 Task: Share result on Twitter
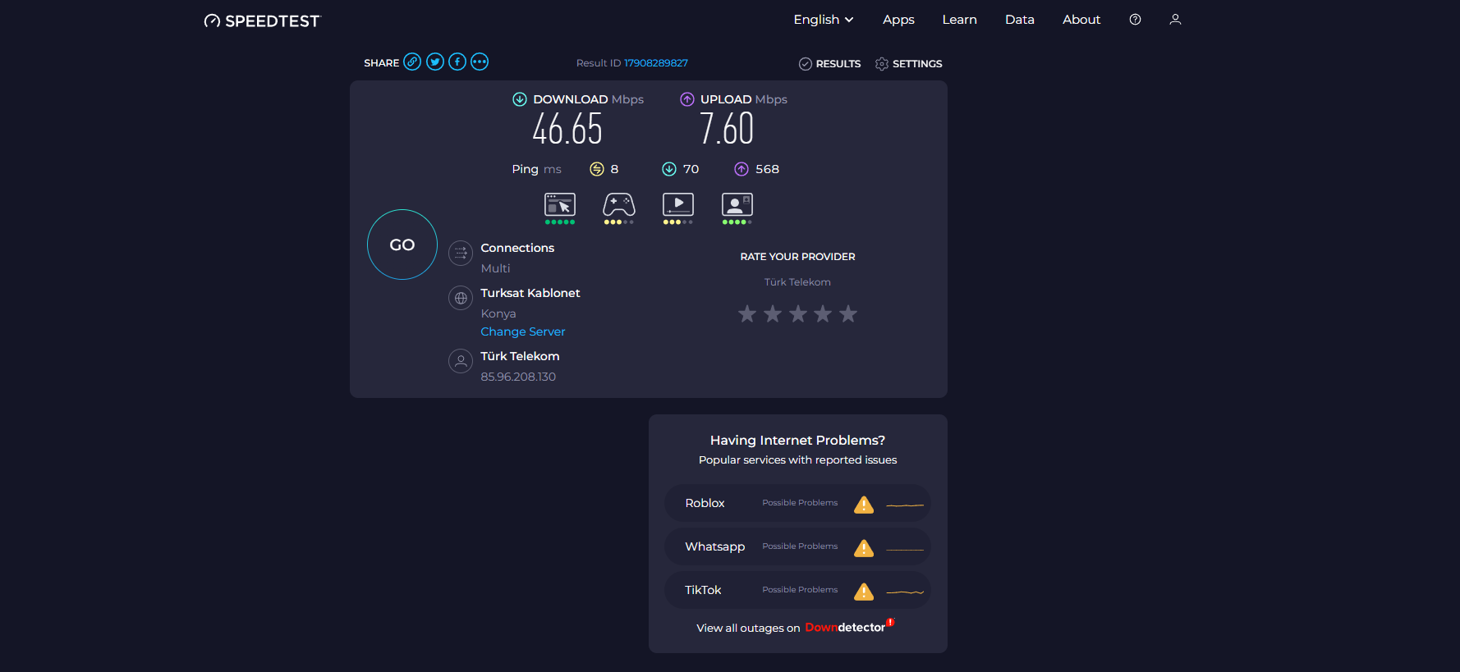pos(435,62)
